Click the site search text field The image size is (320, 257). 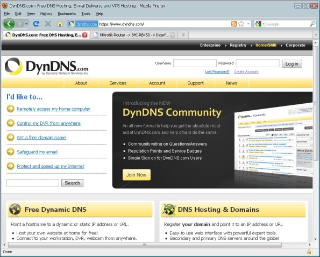[x=33, y=183]
